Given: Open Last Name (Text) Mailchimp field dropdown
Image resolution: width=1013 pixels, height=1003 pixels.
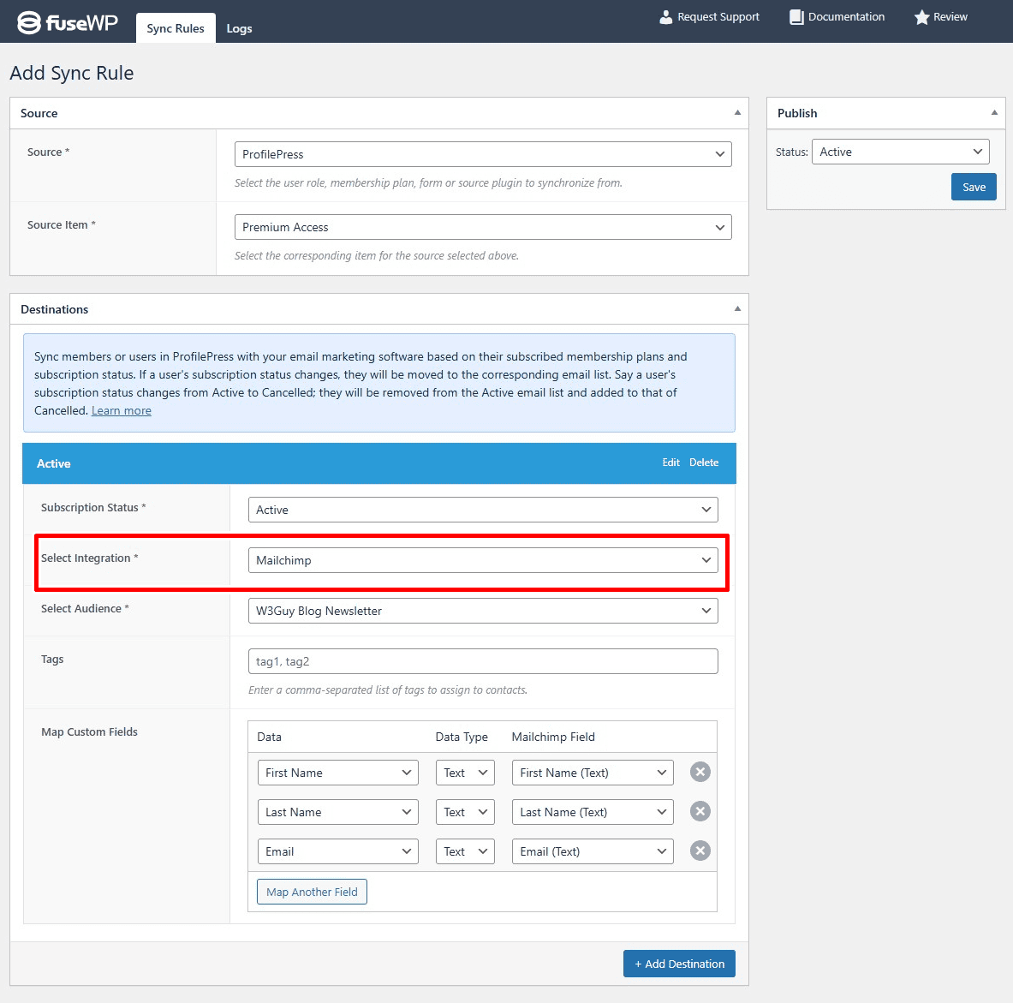Looking at the screenshot, I should coord(593,812).
